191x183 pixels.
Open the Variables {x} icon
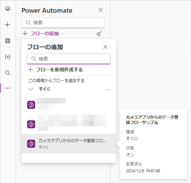8,57
